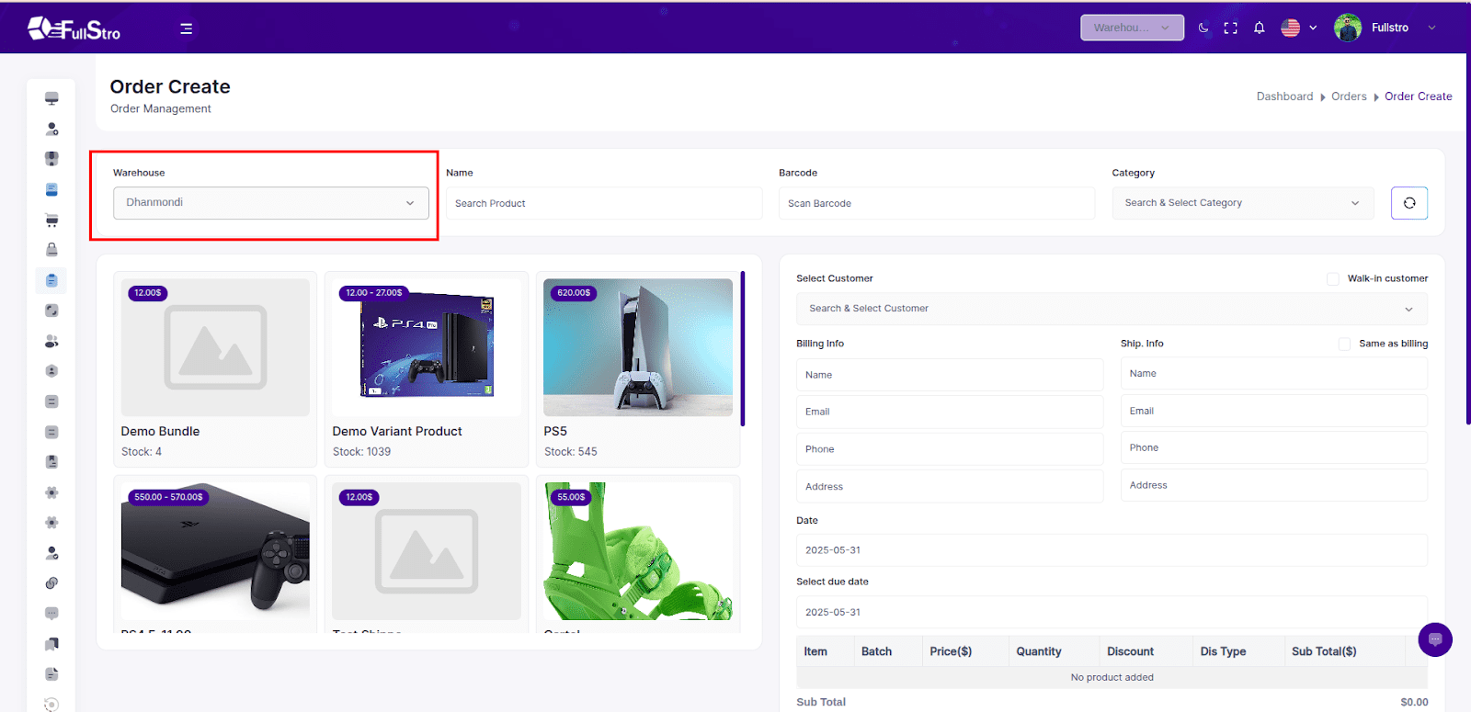The image size is (1471, 712).
Task: Click the FullStro logo
Action: (74, 28)
